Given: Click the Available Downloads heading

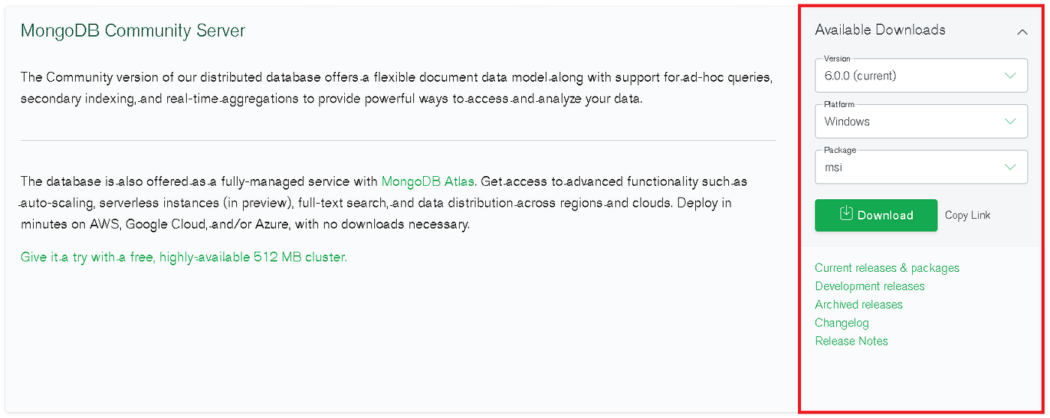Looking at the screenshot, I should [x=880, y=30].
